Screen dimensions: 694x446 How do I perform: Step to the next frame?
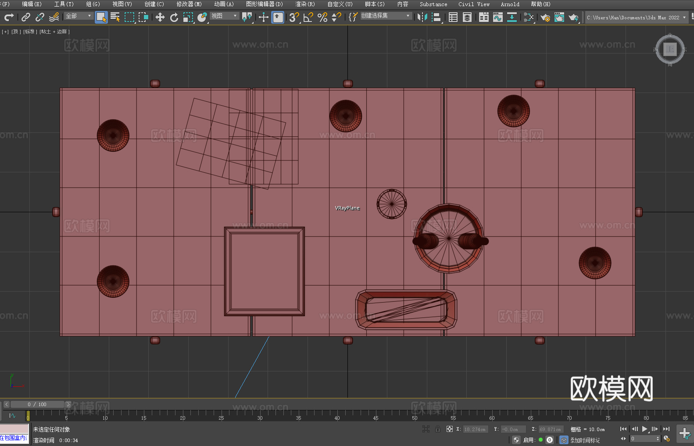tap(655, 429)
